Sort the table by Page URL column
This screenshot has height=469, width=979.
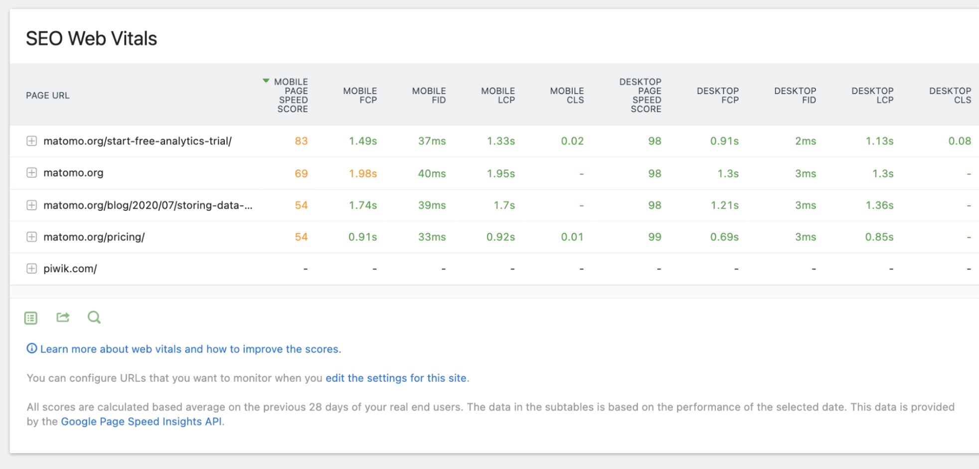click(x=47, y=95)
